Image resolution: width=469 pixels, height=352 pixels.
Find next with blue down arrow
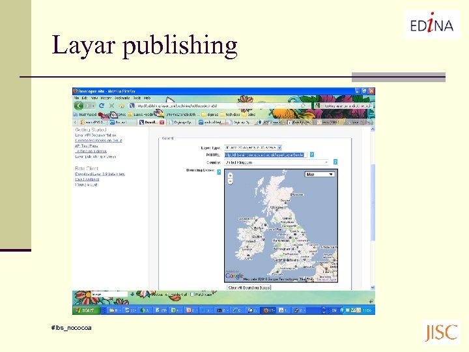[x=132, y=294]
